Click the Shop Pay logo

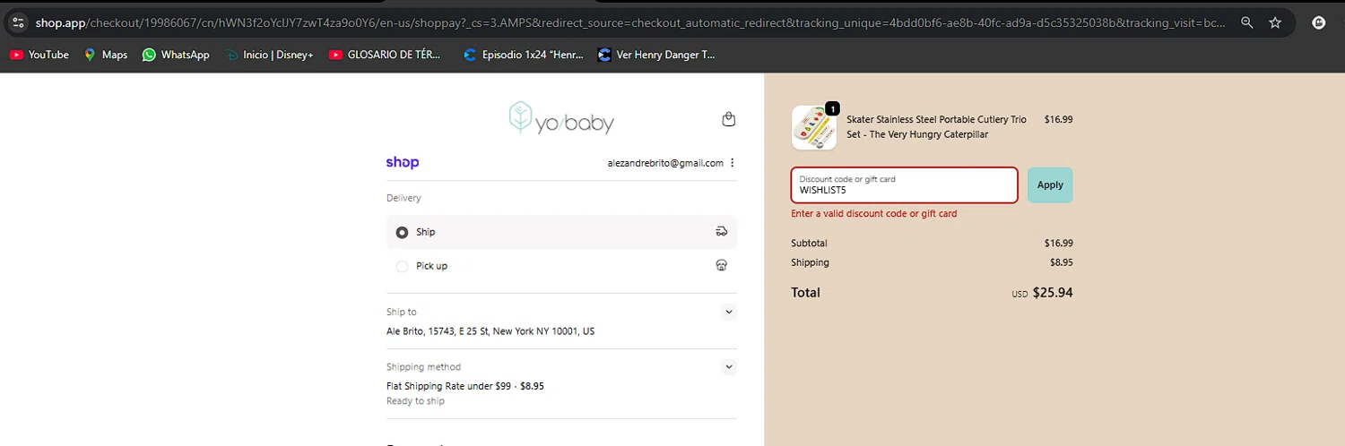(x=403, y=162)
